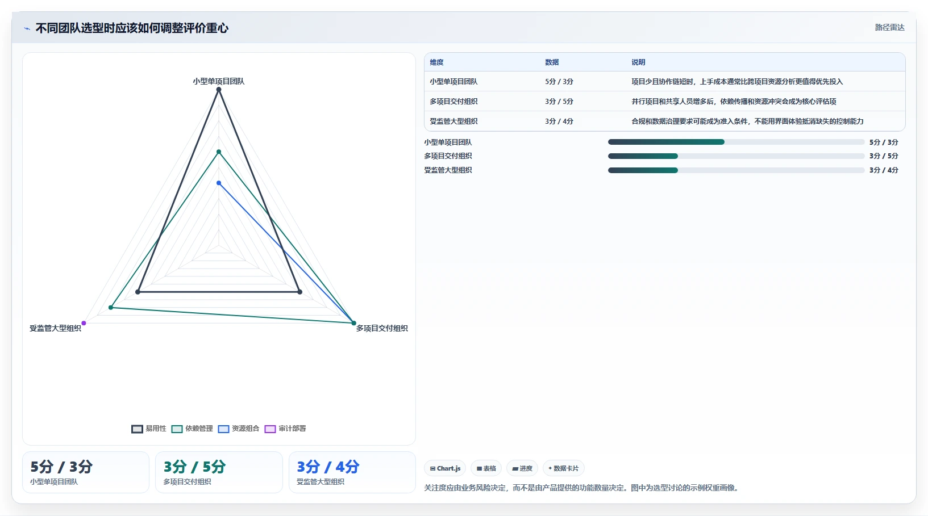This screenshot has width=928, height=516.
Task: Click the 数据卡片 tag
Action: point(564,468)
